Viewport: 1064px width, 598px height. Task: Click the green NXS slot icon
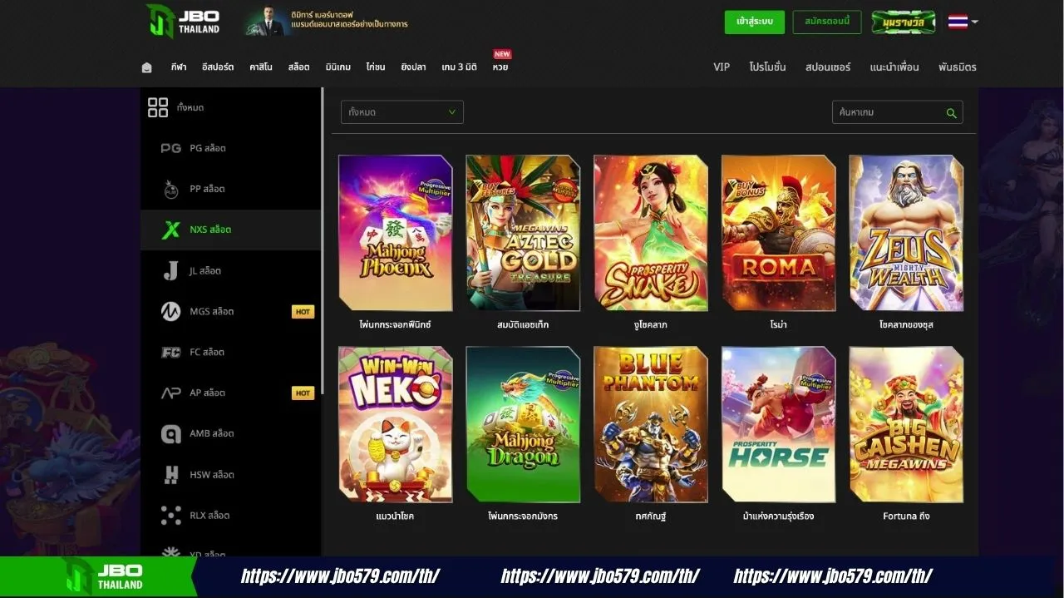coord(170,230)
